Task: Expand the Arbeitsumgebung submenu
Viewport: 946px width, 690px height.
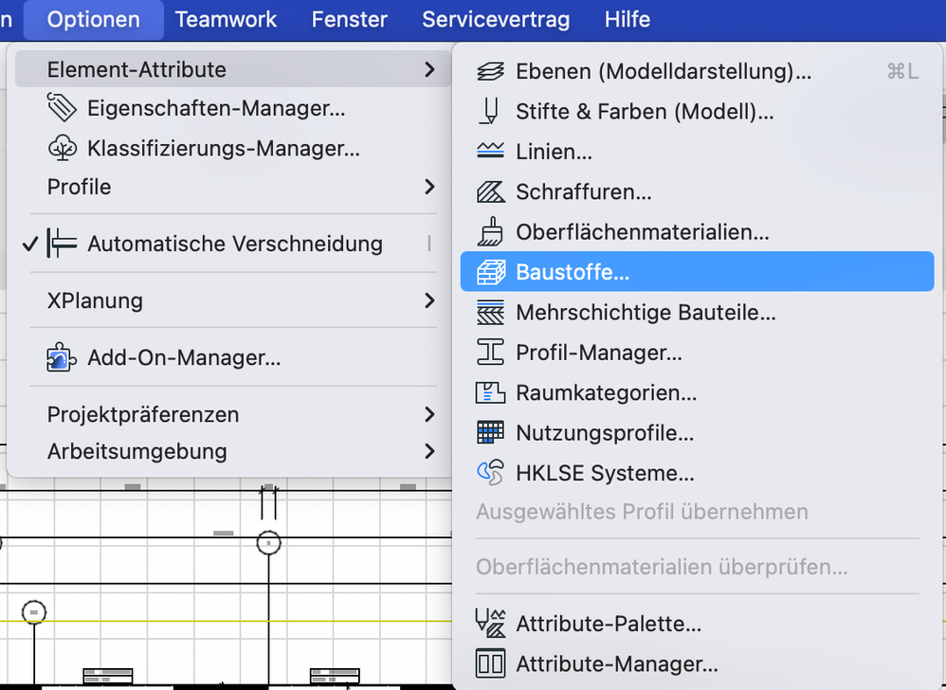Action: [x=429, y=451]
